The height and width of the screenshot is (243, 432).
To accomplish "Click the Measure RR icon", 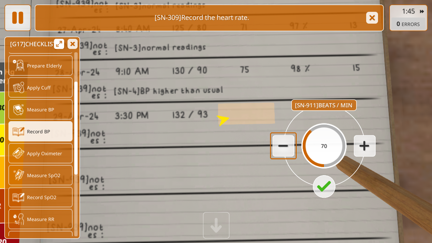I will tap(19, 219).
